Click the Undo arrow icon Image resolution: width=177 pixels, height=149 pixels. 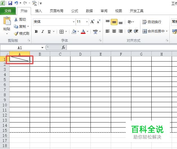click(16, 3)
